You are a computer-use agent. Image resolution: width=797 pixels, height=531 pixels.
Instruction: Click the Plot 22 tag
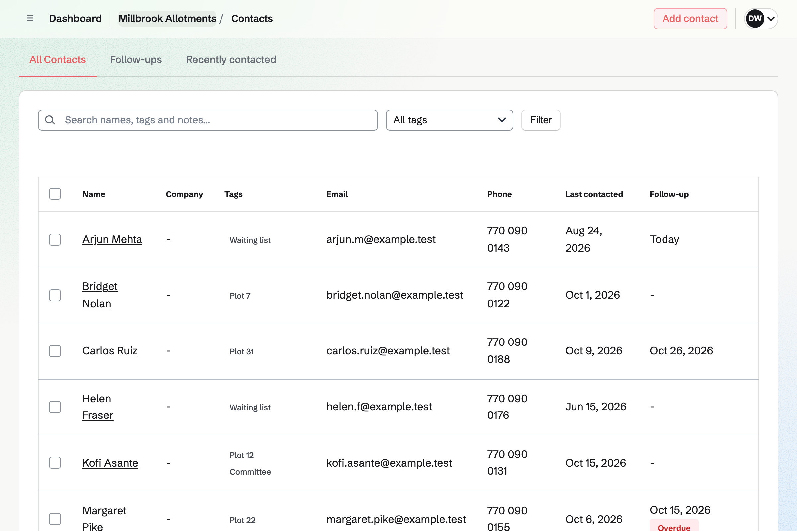click(x=243, y=520)
